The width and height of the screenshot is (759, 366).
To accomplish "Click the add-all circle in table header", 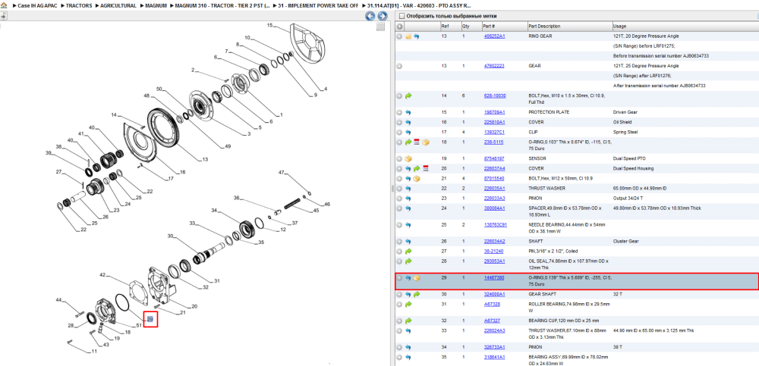I will [x=399, y=26].
